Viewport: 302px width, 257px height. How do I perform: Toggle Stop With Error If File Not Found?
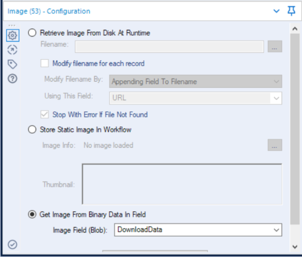45,114
